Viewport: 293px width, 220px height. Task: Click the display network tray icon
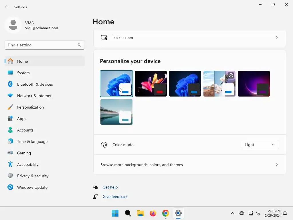[x=251, y=213]
